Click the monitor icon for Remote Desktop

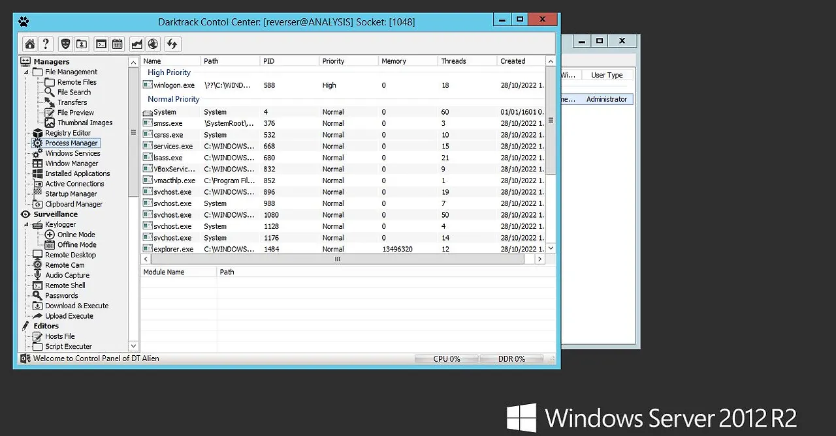pyautogui.click(x=38, y=255)
